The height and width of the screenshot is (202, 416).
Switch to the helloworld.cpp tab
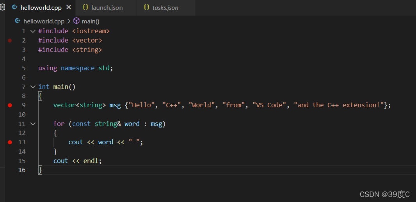coord(41,8)
